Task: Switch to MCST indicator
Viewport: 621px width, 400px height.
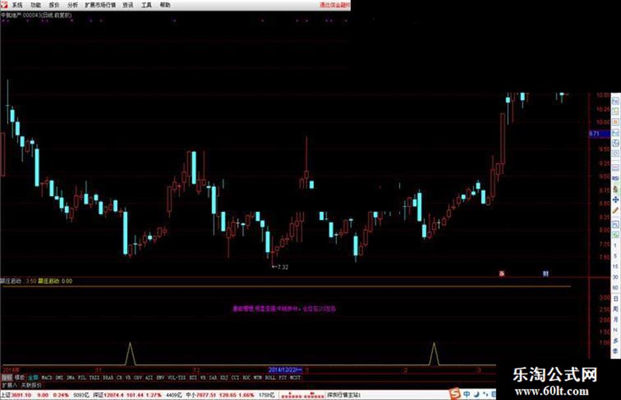Action: pos(295,378)
